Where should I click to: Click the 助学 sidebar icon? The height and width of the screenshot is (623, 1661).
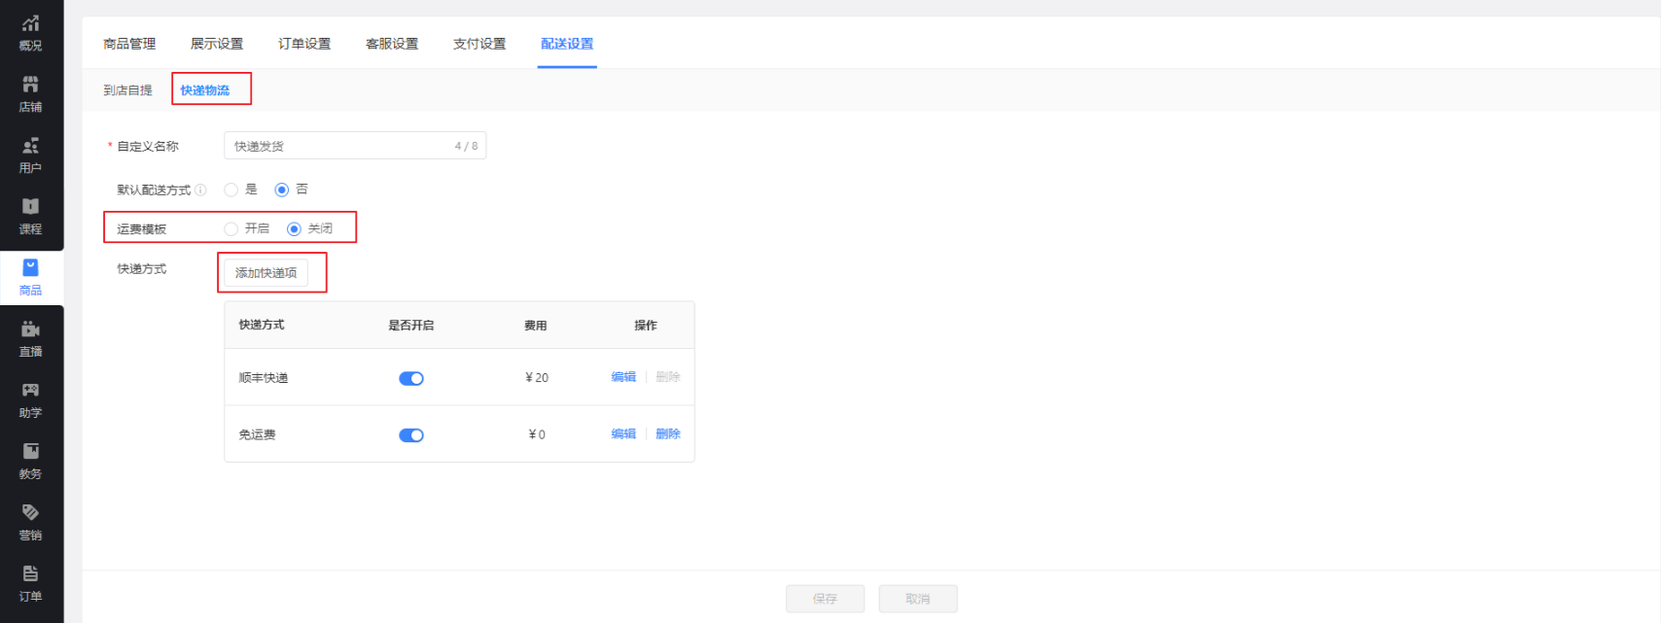click(31, 399)
